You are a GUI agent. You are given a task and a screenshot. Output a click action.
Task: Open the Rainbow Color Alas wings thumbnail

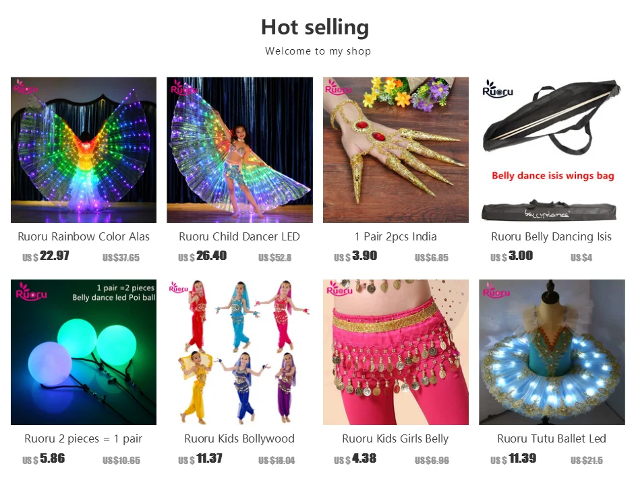84,150
